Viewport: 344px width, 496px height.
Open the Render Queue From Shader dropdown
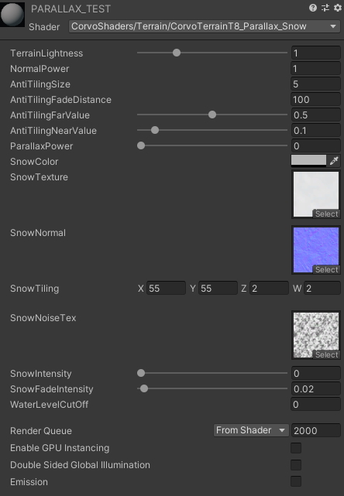(251, 430)
